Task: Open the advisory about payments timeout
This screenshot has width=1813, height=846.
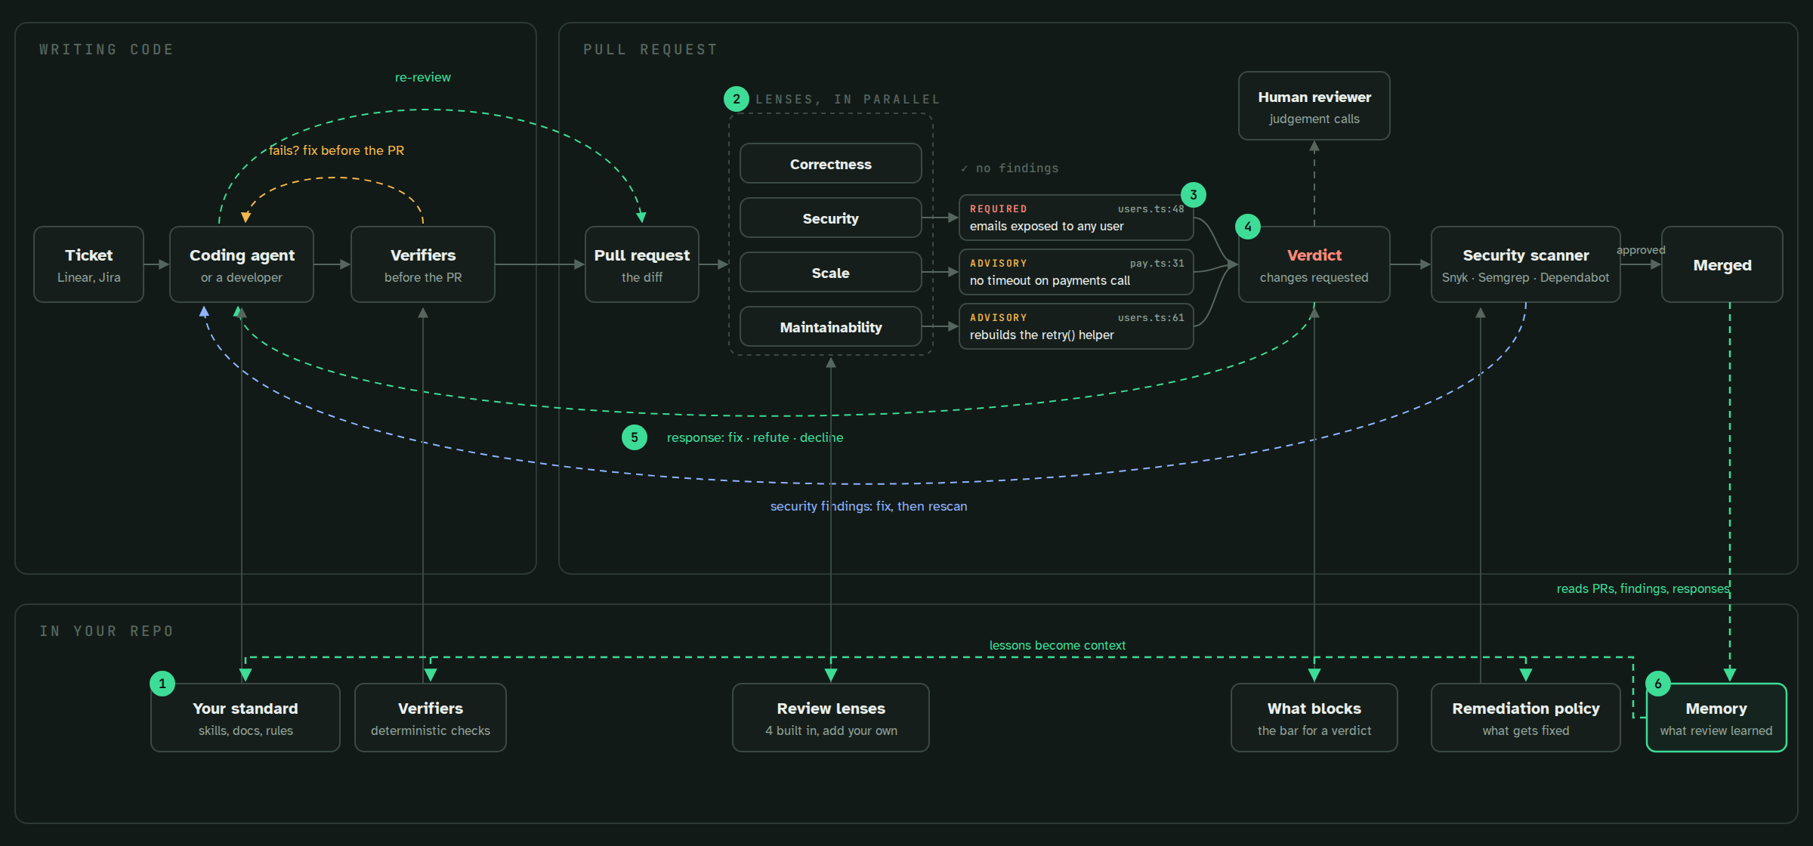Action: (x=1076, y=272)
